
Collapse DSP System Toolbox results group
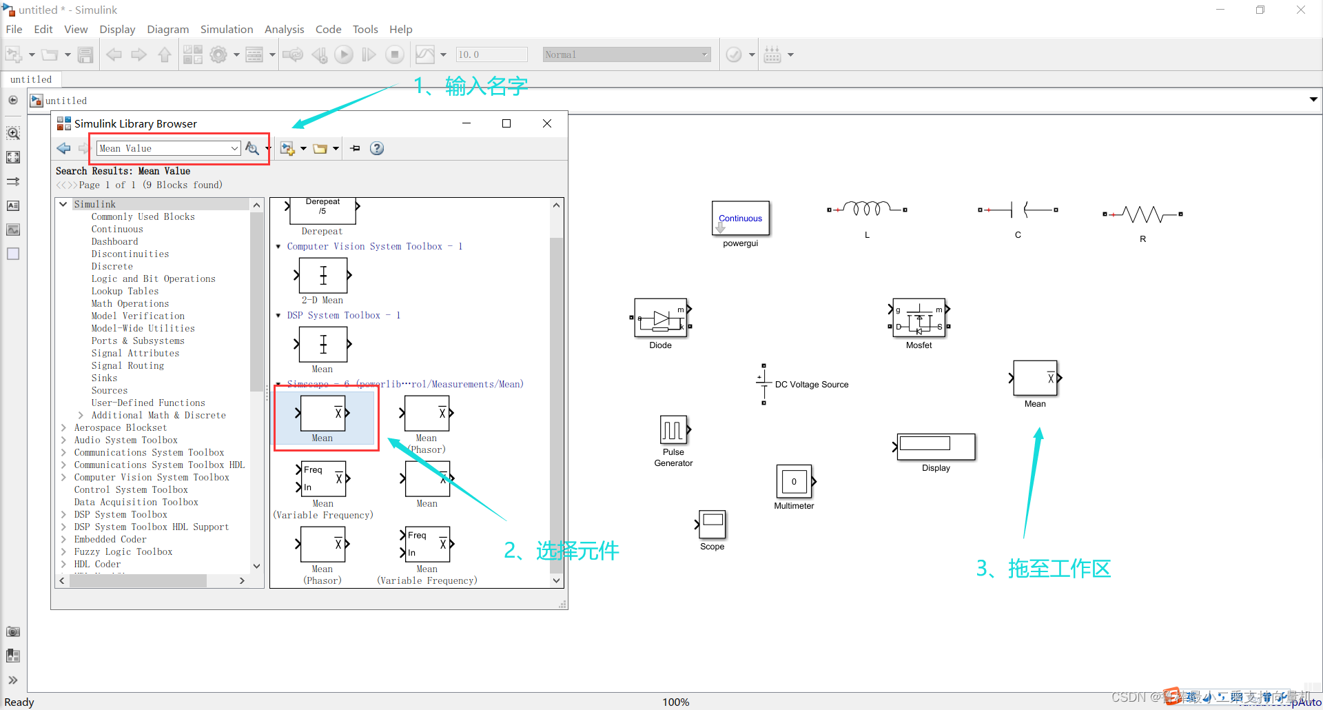click(278, 315)
